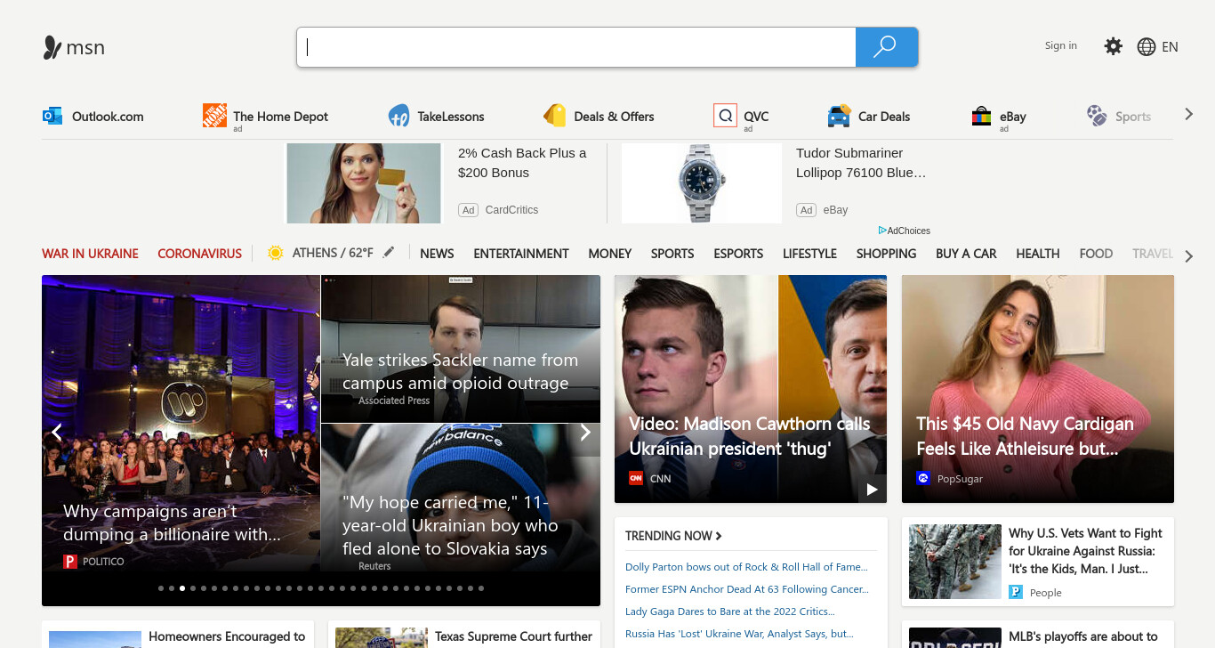This screenshot has height=648, width=1215.
Task: Open The Home Depot logo icon
Action: pyautogui.click(x=214, y=115)
